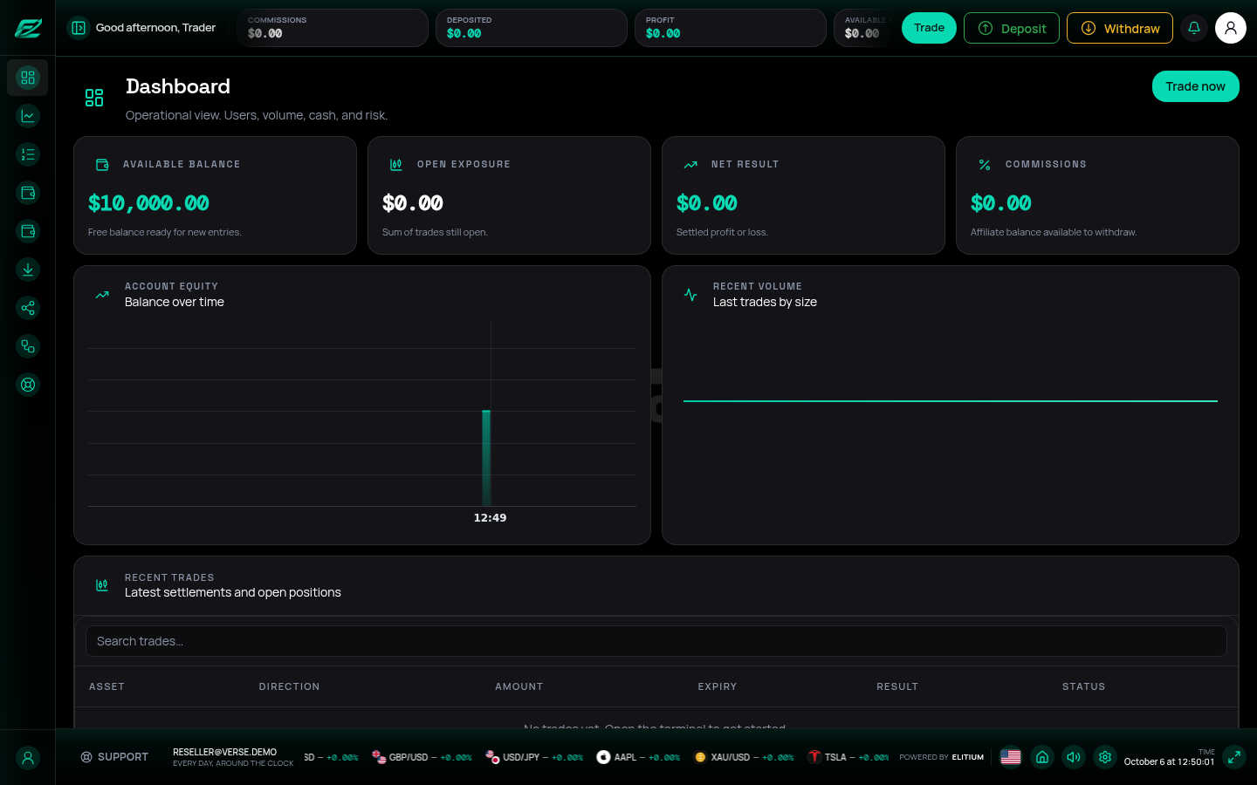Click the Withdraw button
Viewport: 1257px width, 785px height.
[x=1120, y=28]
